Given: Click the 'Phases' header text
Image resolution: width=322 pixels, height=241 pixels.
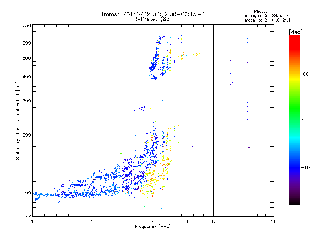Looking at the screenshot, I should [260, 12].
